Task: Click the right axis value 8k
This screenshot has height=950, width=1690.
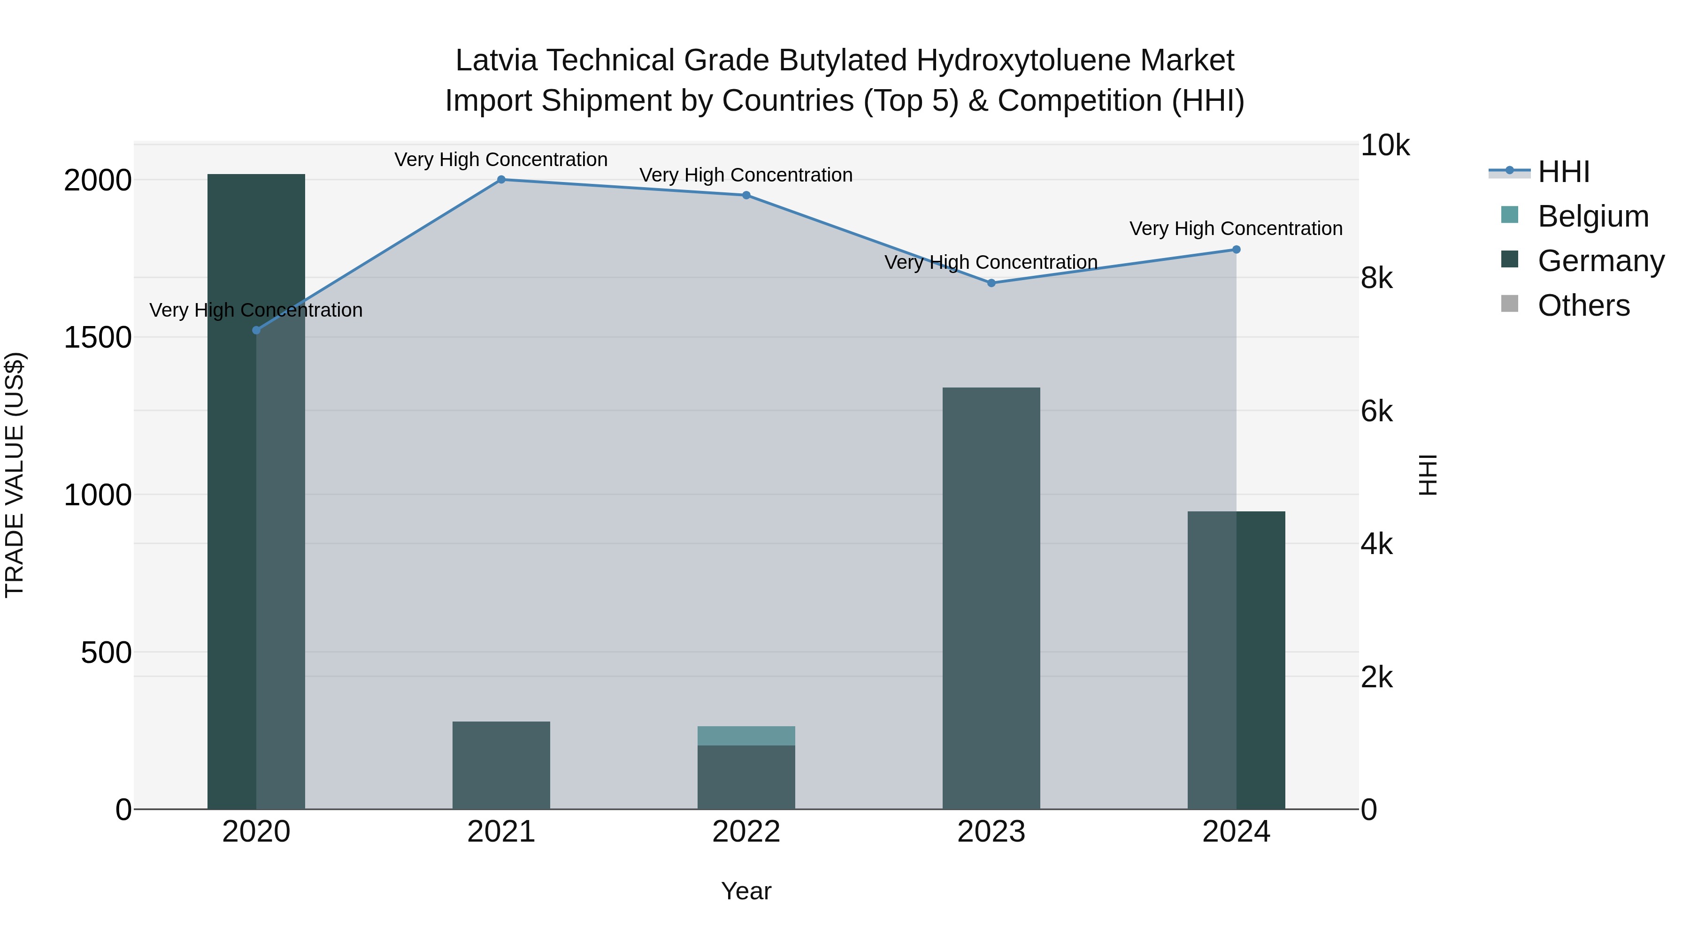Action: [1376, 278]
